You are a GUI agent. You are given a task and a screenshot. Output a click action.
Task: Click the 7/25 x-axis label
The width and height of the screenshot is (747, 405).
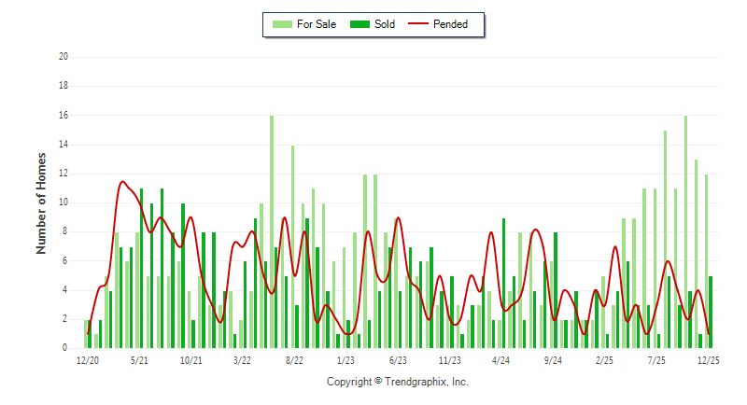pos(656,360)
